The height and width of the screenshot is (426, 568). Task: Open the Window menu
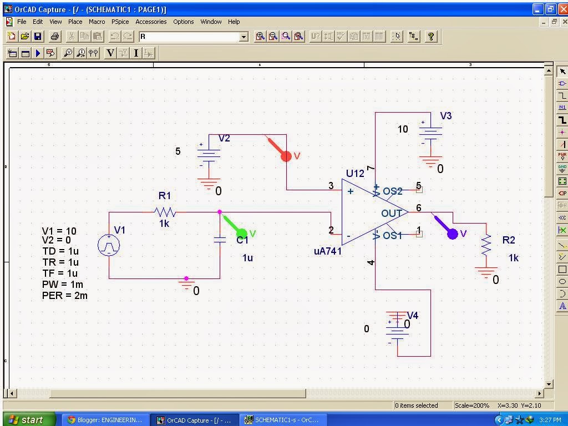point(211,22)
